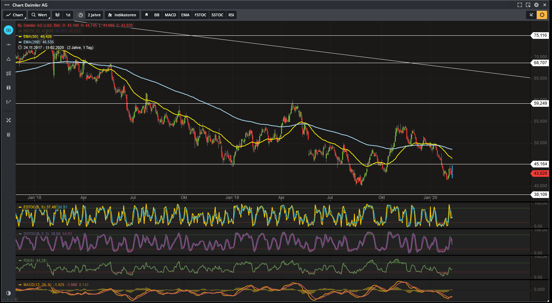
Task: Select the triangle shape drawing tool
Action: point(9,59)
